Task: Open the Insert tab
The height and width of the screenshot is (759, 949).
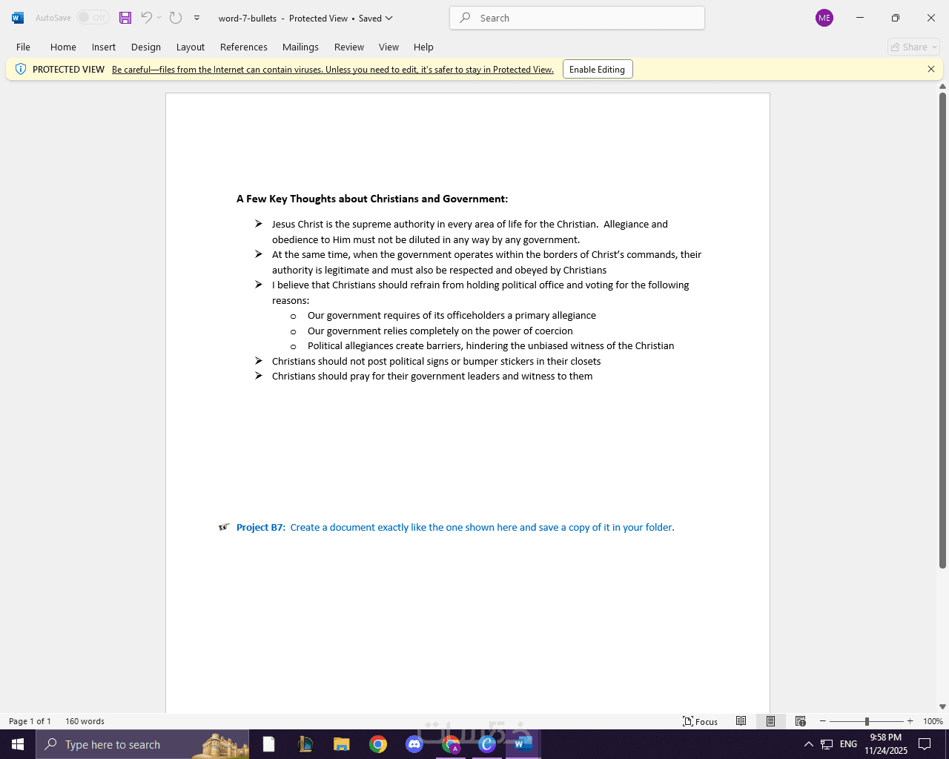Action: 104,47
